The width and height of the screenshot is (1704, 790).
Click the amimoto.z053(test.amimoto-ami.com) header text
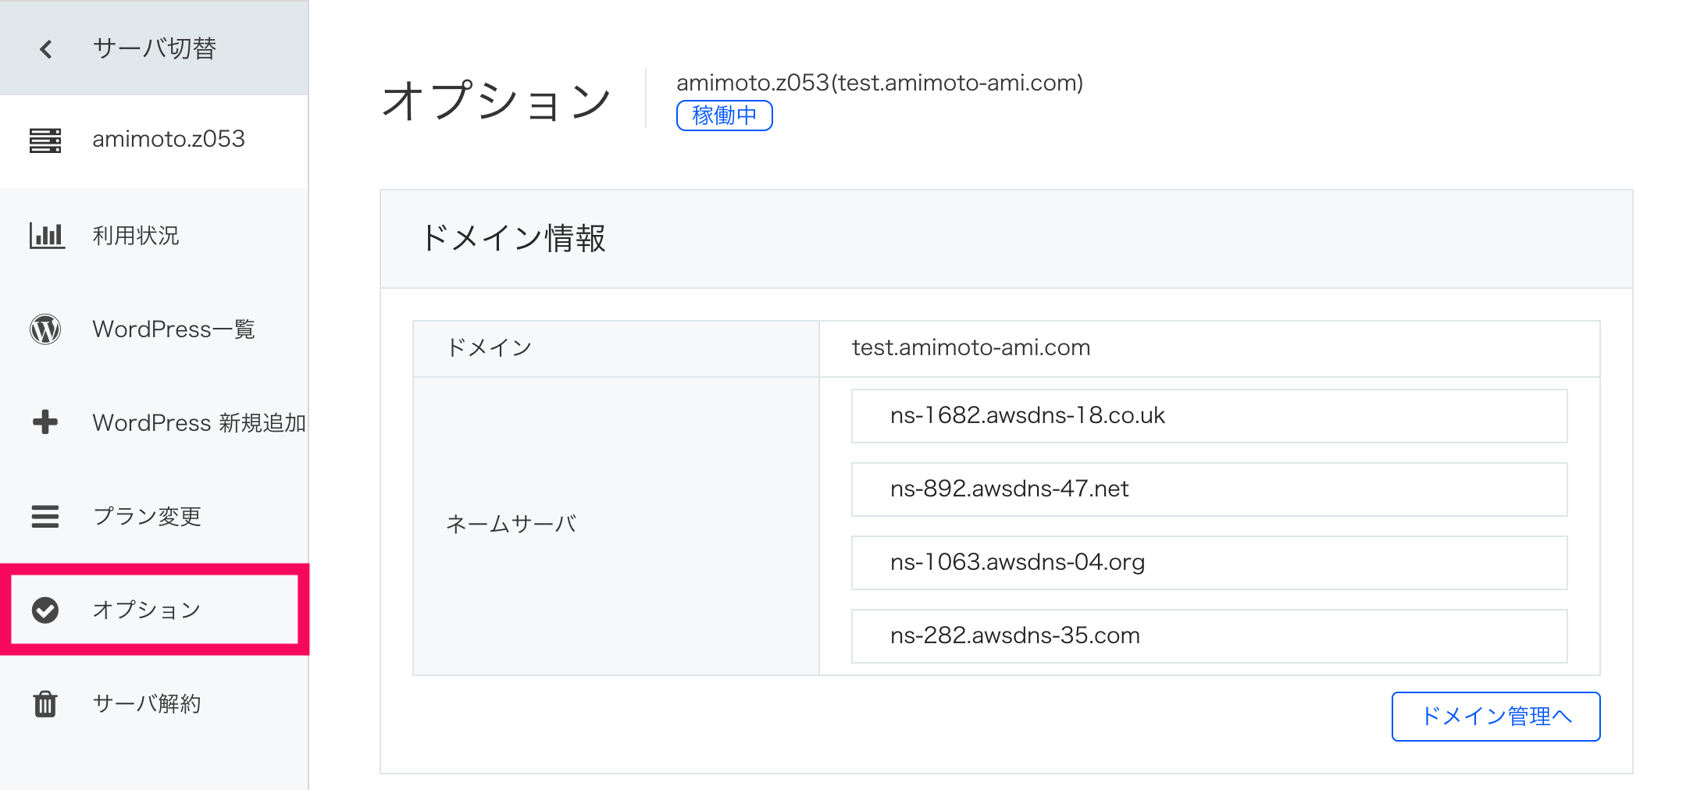[879, 83]
